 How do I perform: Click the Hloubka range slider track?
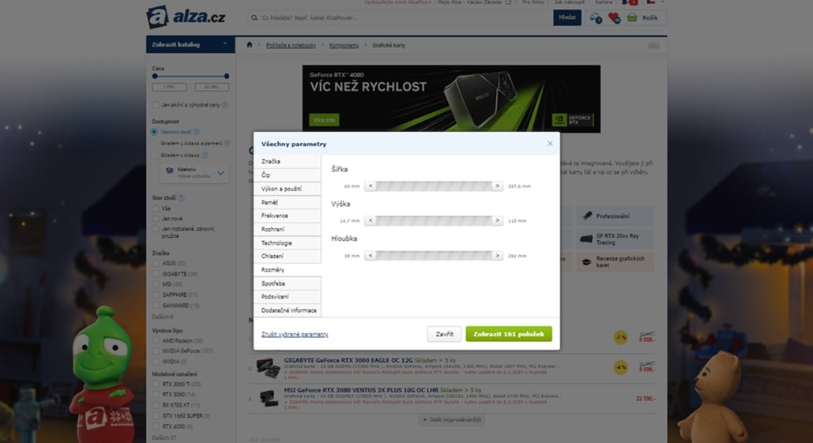434,255
